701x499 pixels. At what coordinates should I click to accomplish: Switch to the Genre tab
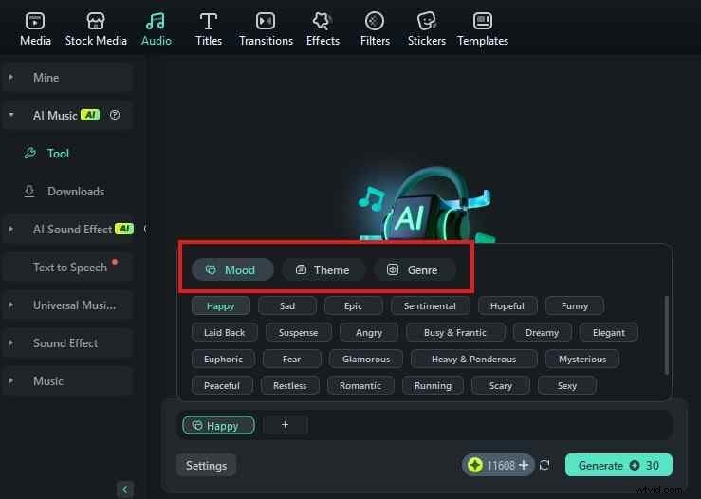pos(414,270)
